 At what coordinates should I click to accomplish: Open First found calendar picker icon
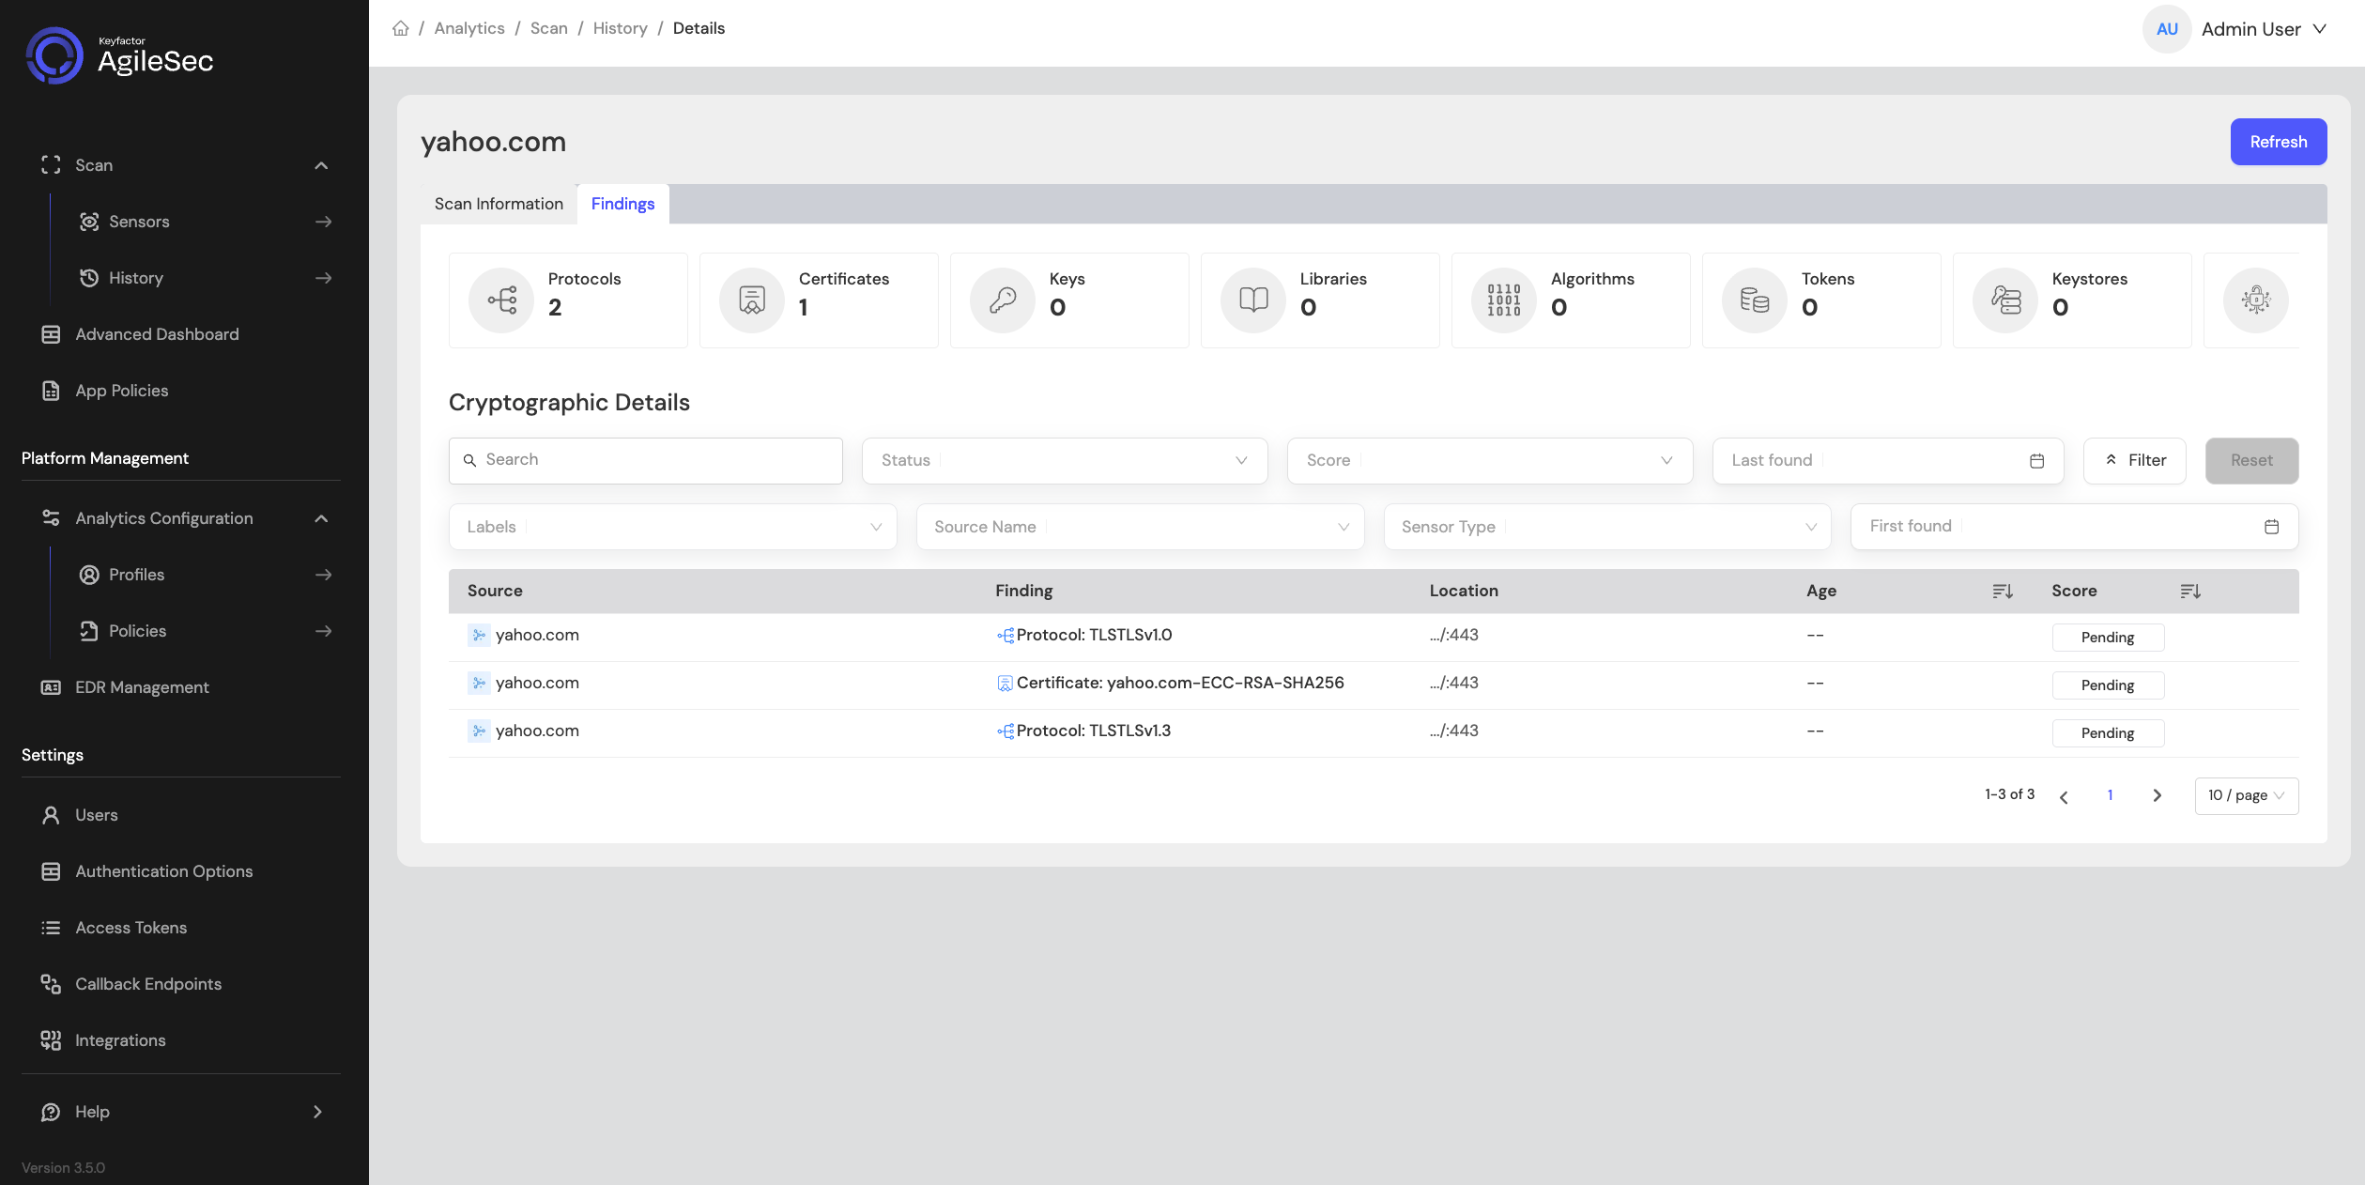point(2272,527)
